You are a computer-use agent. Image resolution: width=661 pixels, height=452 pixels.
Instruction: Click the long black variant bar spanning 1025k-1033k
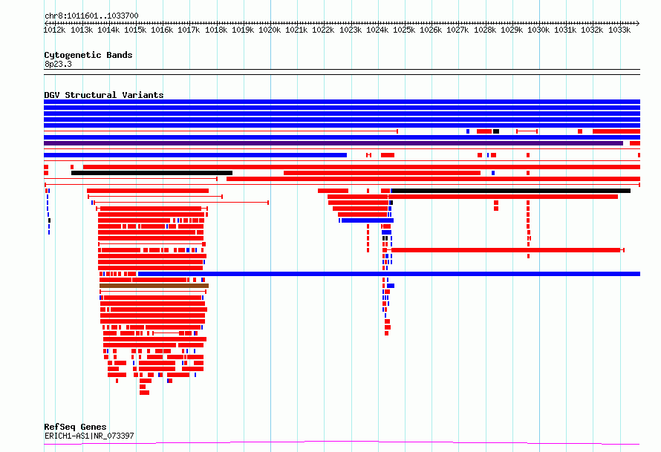tap(511, 191)
